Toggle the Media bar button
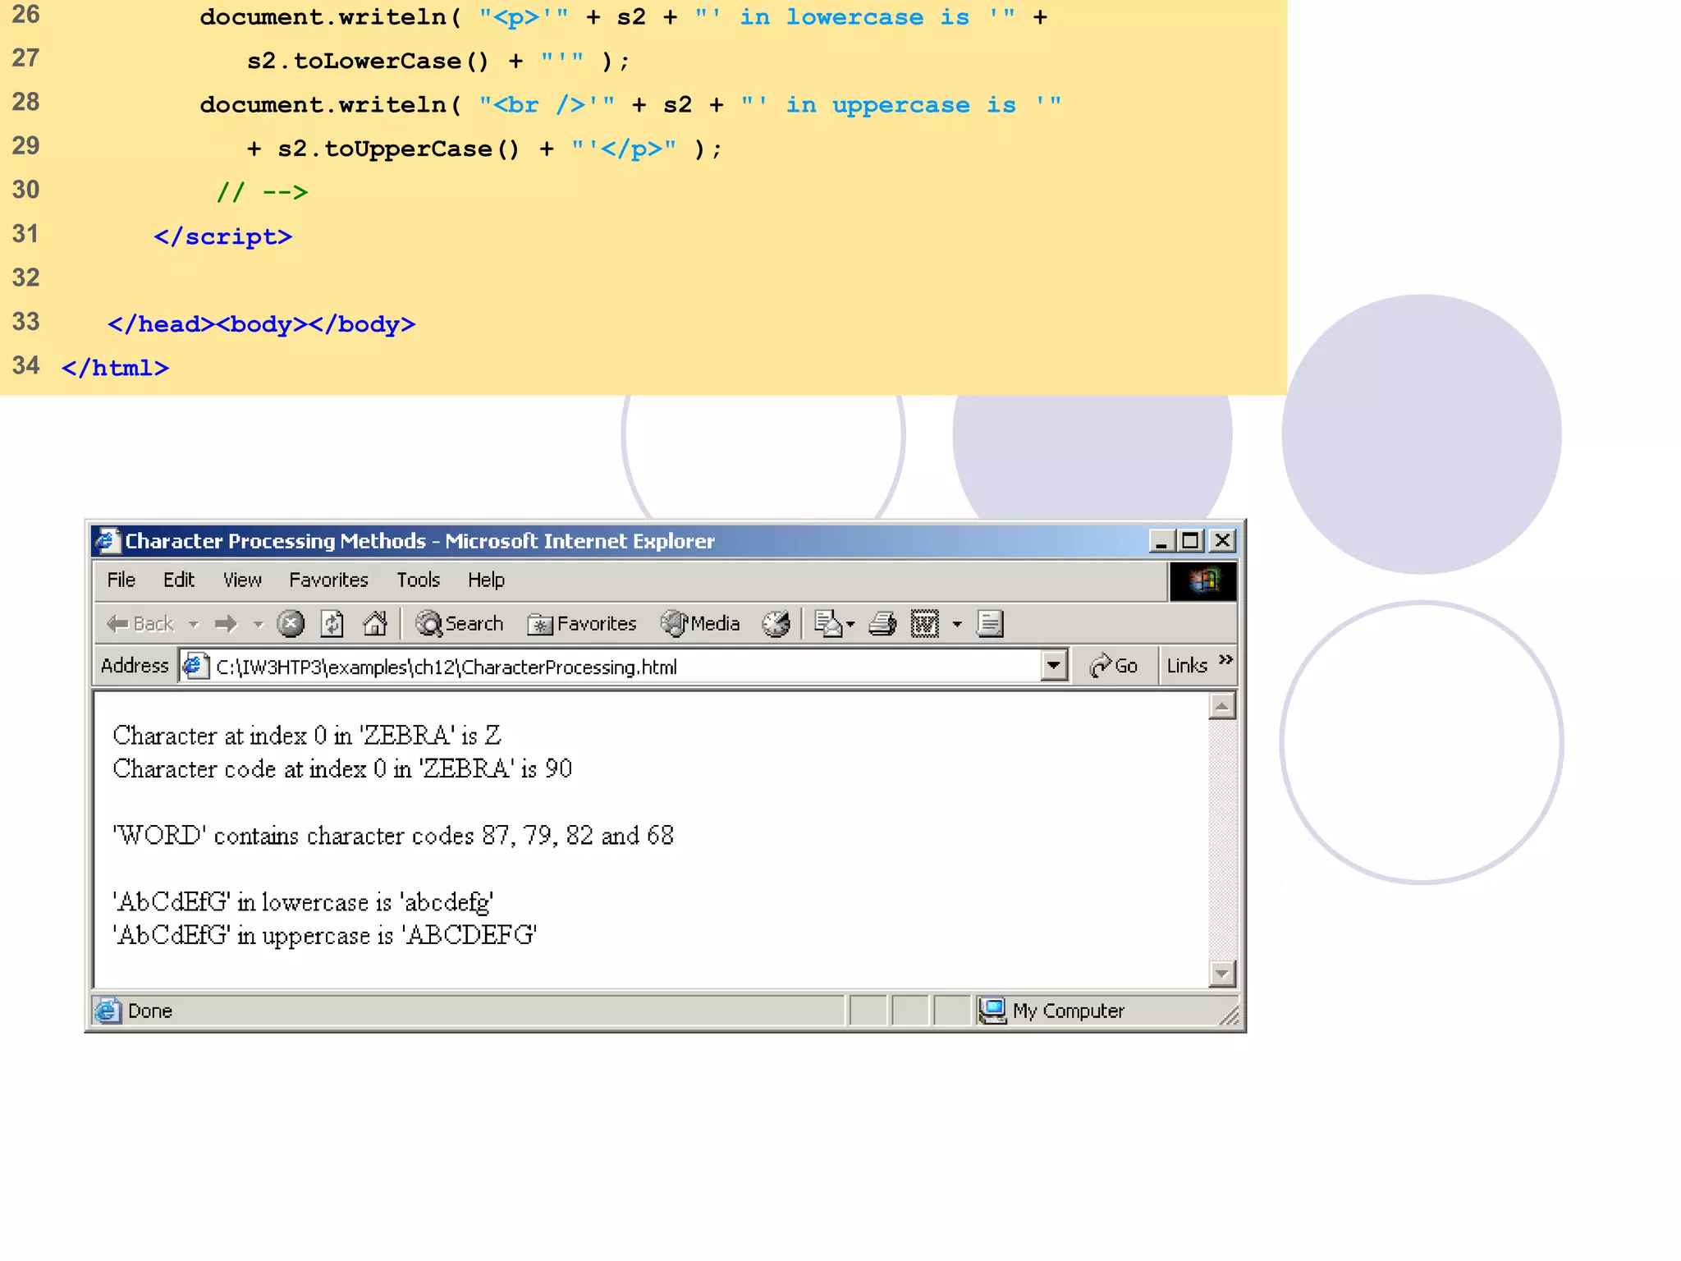 (700, 624)
